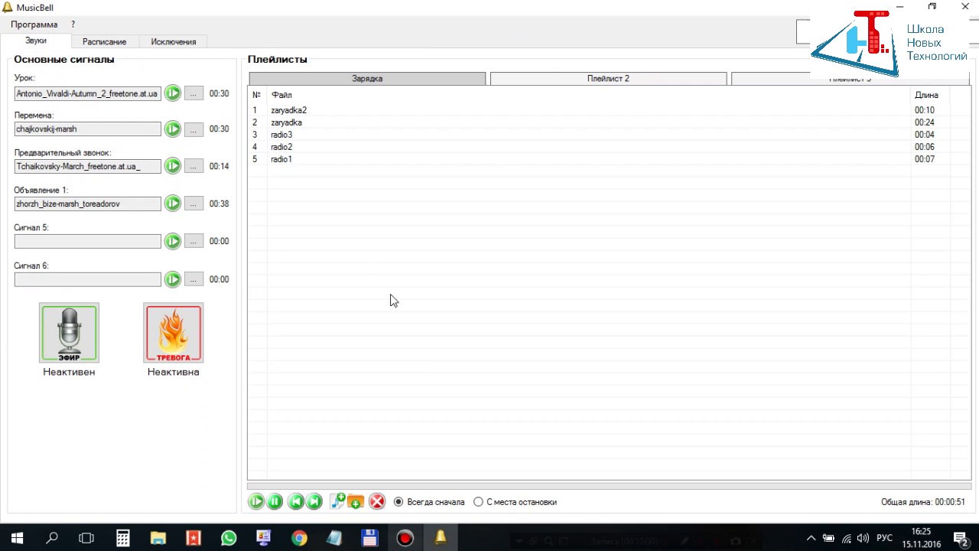
Task: Browse file for Перемена signal
Action: click(x=194, y=129)
